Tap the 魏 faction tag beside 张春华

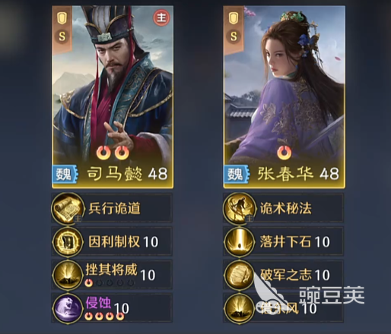[x=237, y=174]
